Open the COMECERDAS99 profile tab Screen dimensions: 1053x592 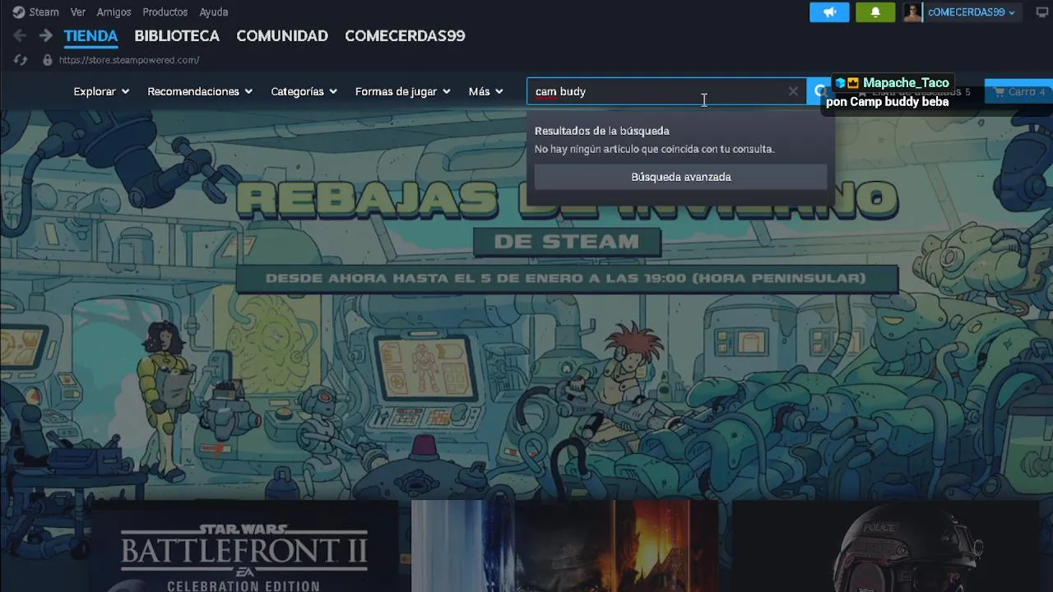pos(405,36)
